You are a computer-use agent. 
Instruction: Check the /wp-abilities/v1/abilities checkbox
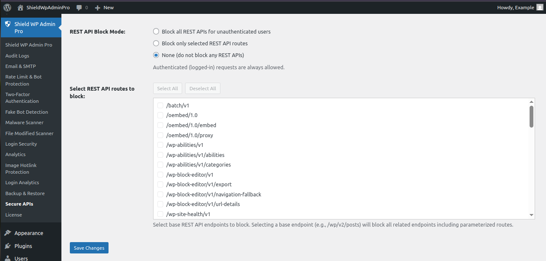click(x=160, y=155)
